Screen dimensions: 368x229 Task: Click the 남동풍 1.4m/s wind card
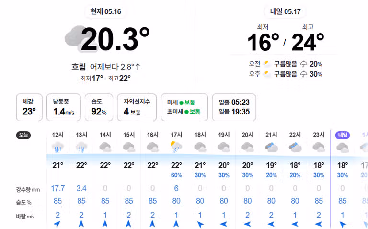64,107
